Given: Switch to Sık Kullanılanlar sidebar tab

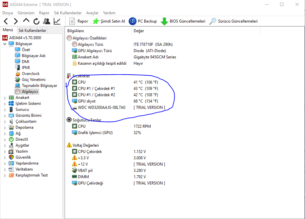Looking at the screenshot, I should [x=32, y=31].
